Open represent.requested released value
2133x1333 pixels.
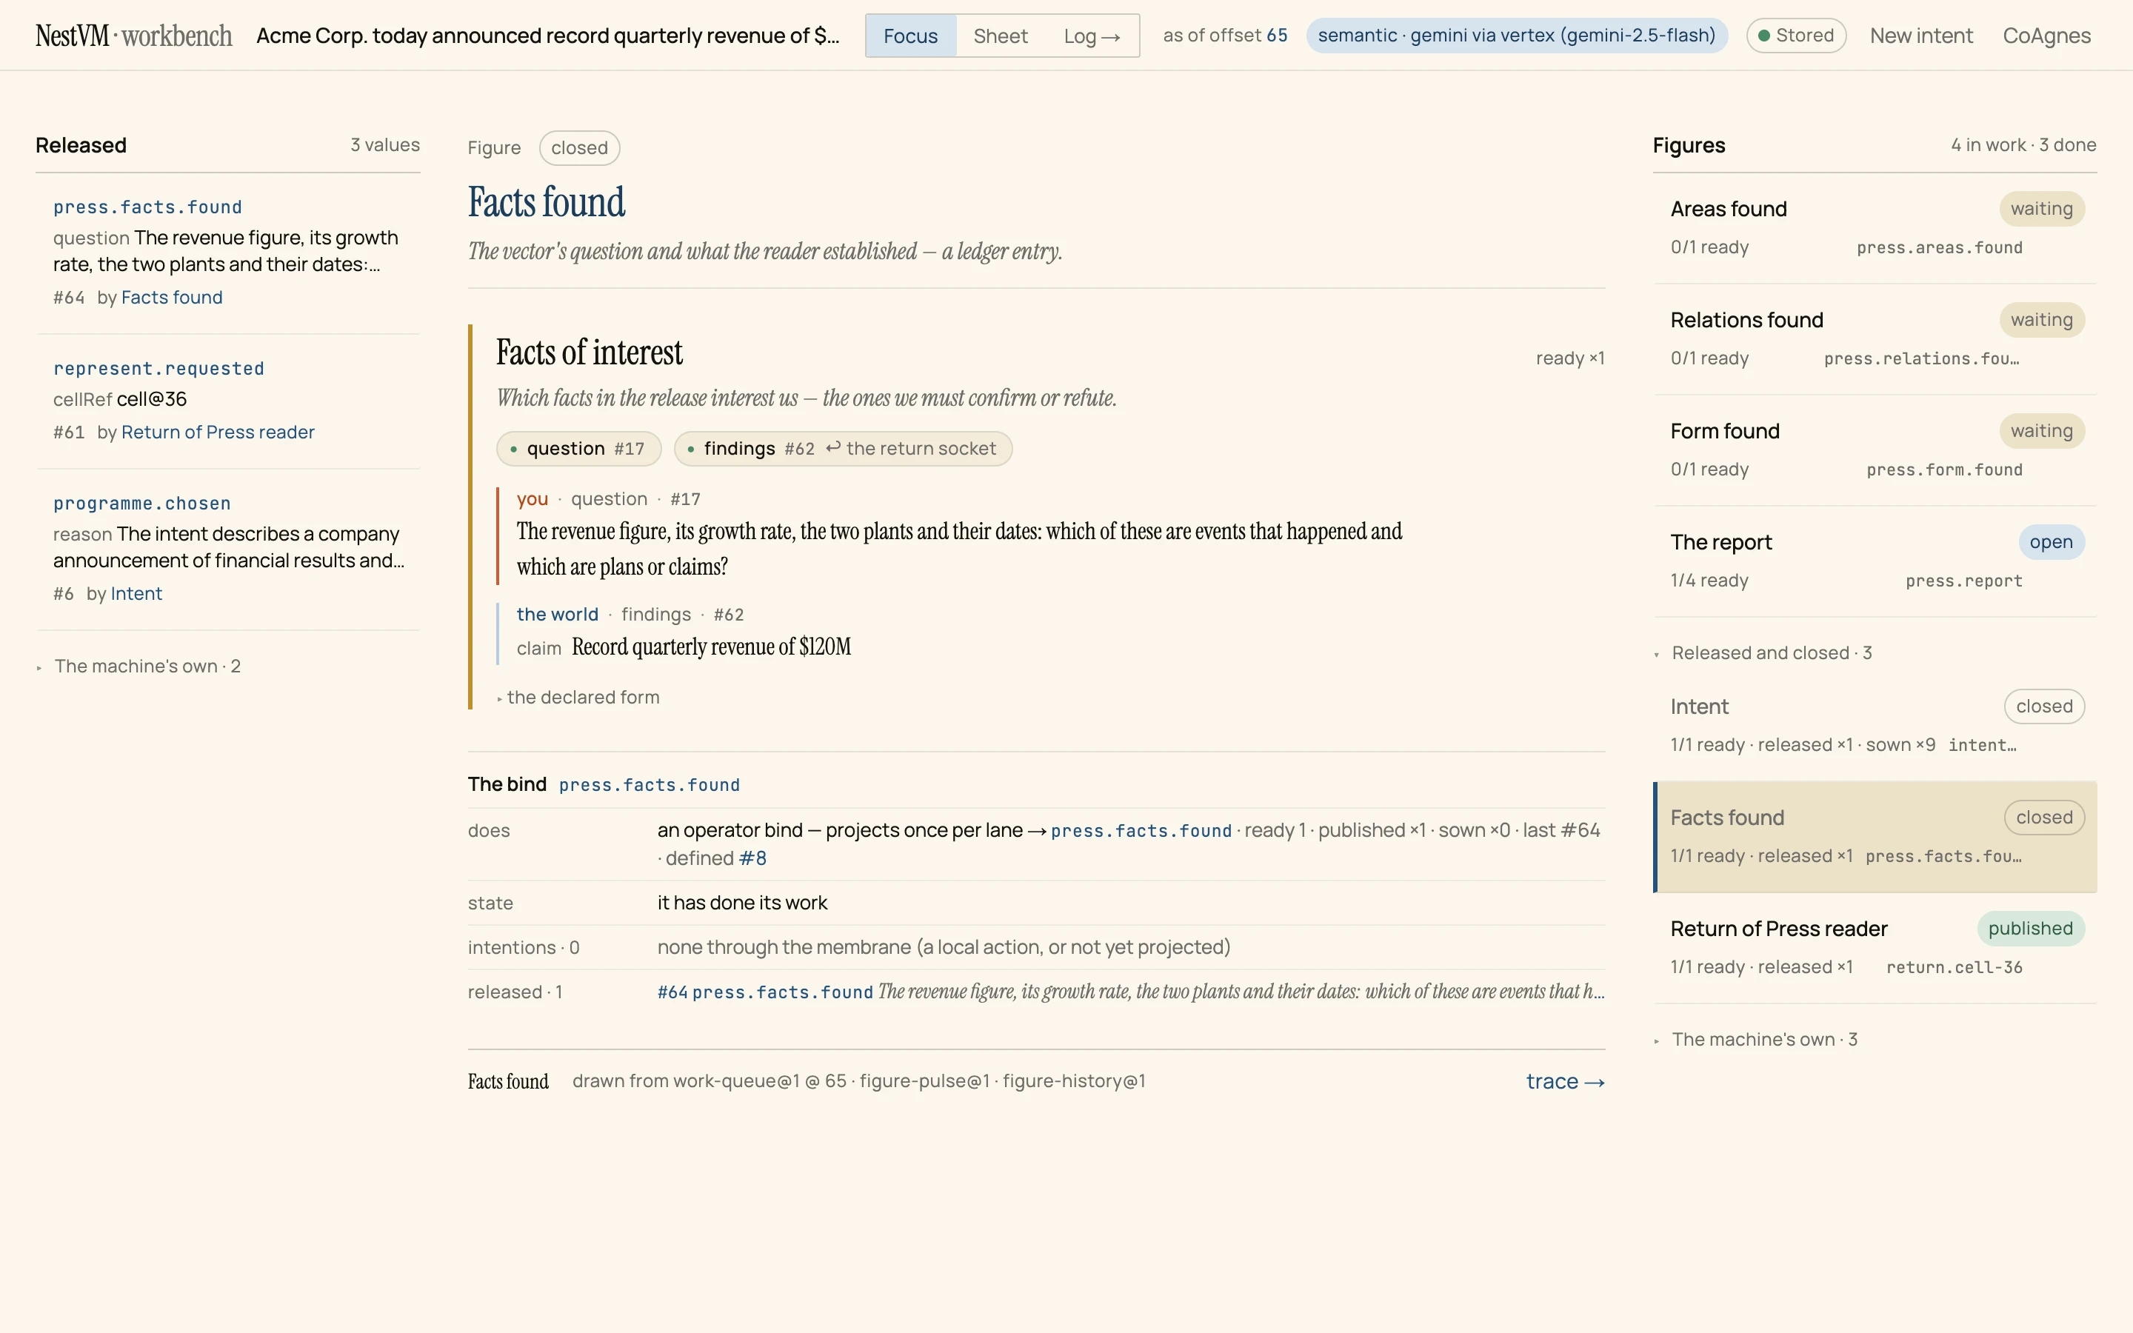coord(158,369)
